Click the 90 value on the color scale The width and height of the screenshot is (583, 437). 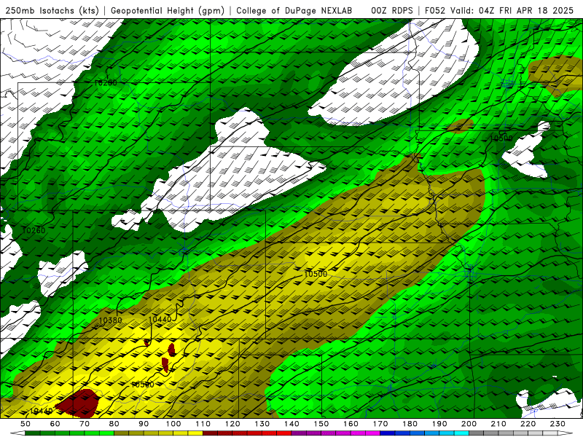pos(144,424)
